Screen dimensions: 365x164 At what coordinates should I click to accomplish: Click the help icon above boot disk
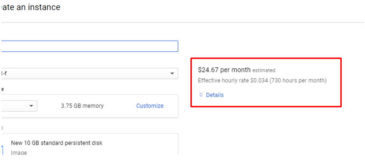[2, 128]
